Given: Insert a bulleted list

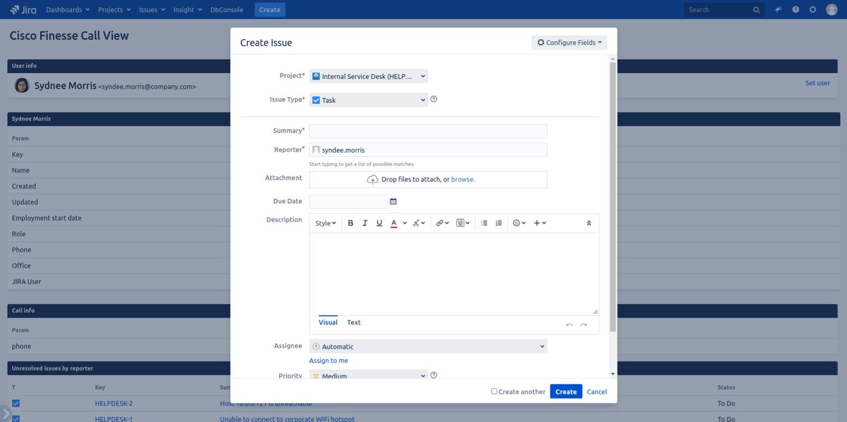Looking at the screenshot, I should [484, 223].
